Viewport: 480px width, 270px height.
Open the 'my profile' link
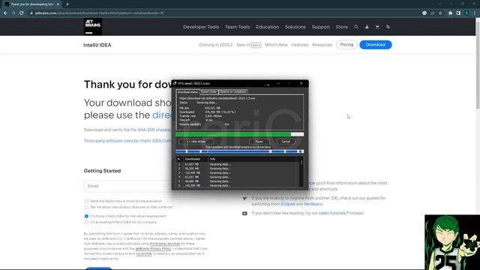(x=143, y=253)
